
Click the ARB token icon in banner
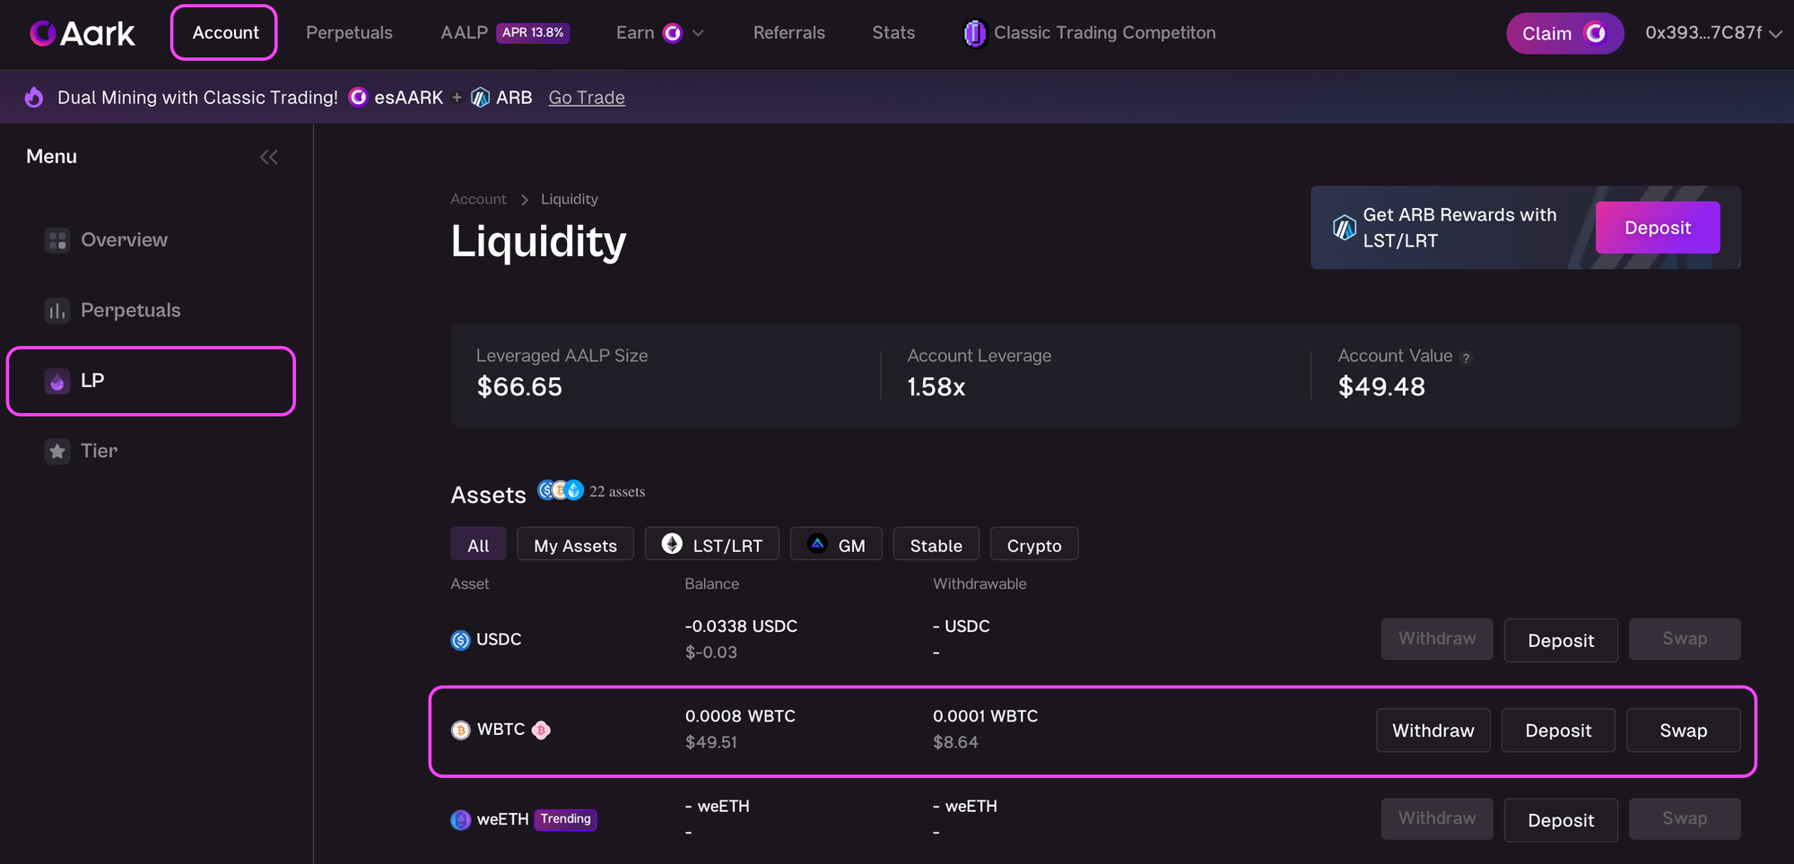480,97
